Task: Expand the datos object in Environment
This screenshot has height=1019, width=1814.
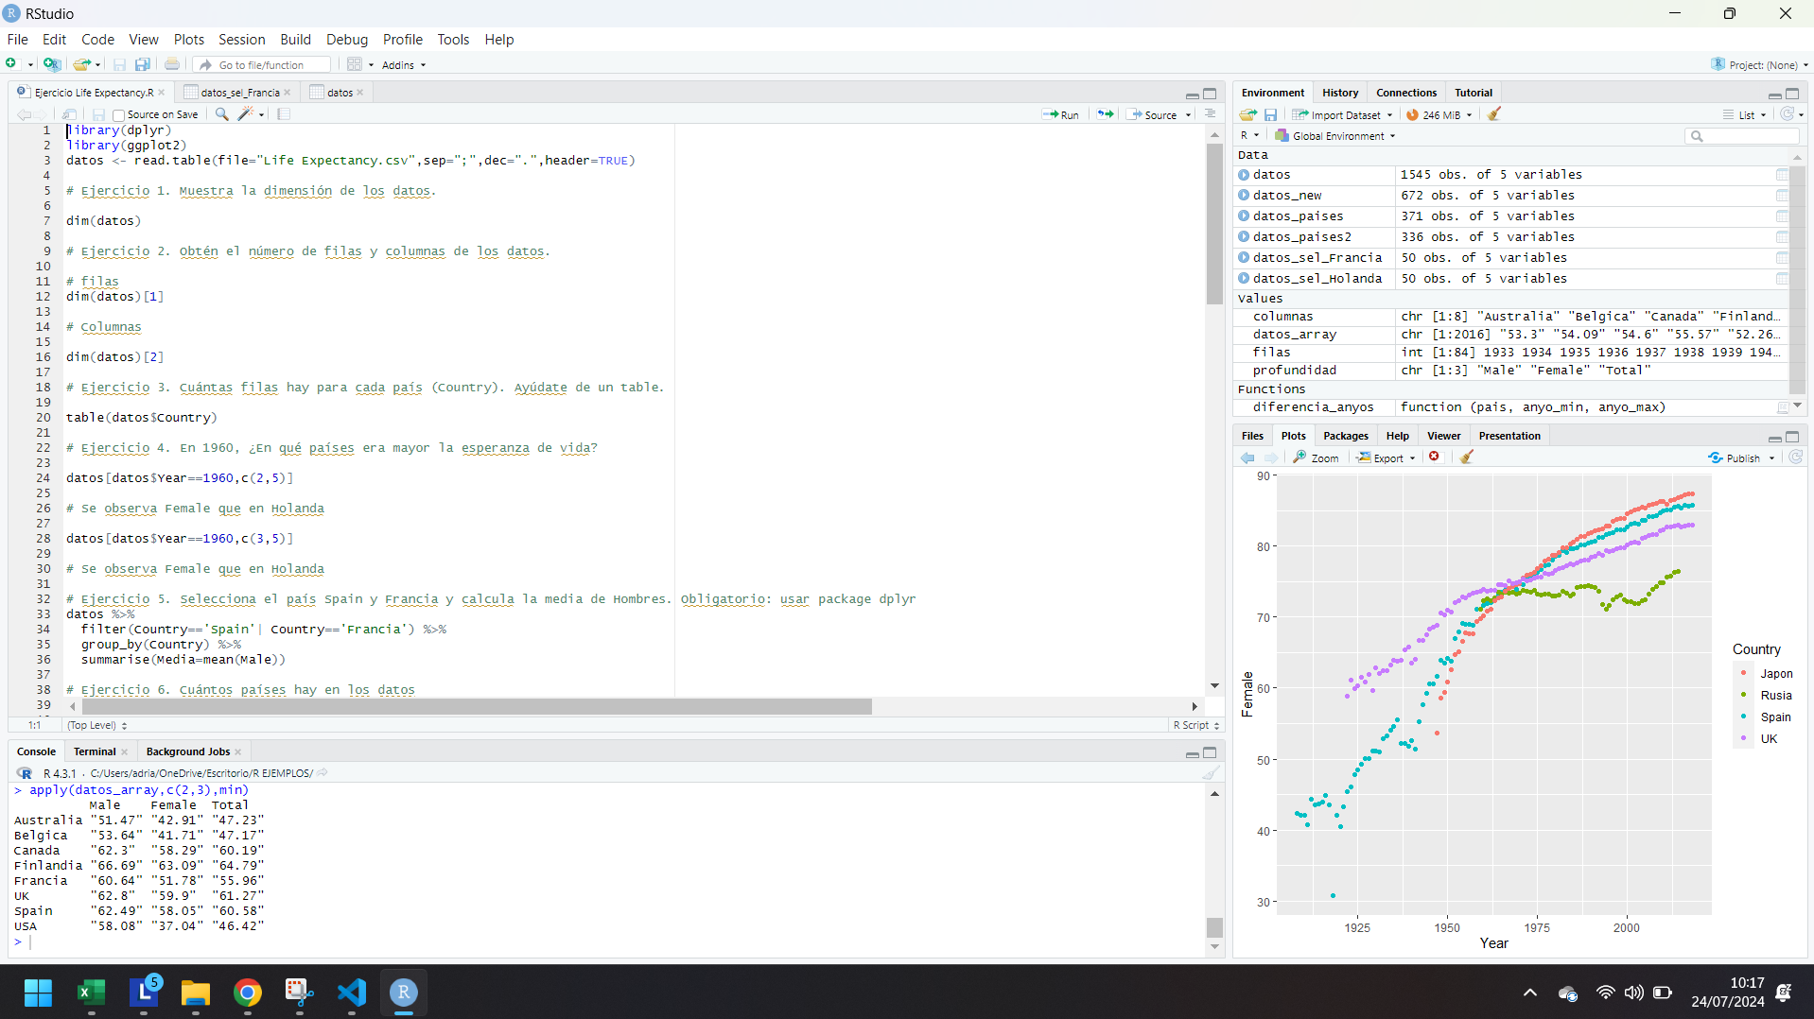Action: (1243, 175)
